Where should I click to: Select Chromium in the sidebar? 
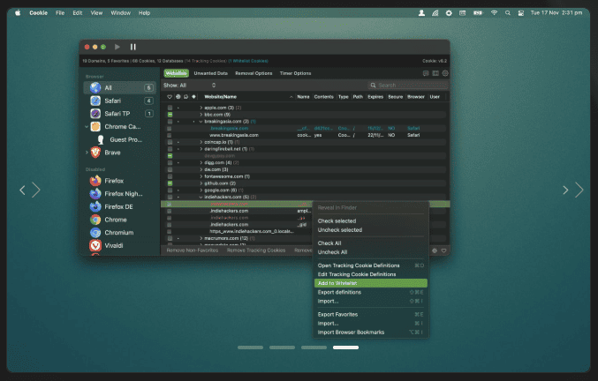tap(120, 233)
